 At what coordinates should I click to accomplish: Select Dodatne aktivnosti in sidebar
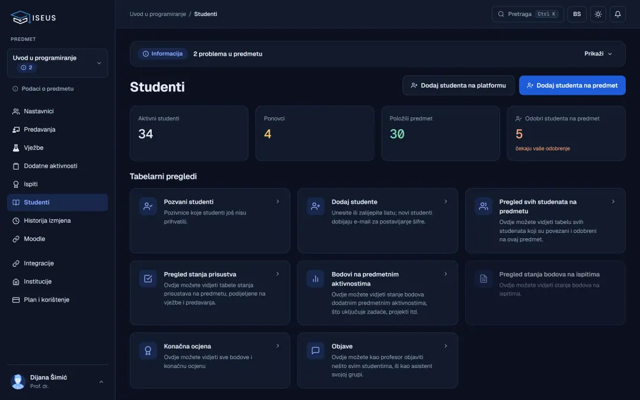tap(57, 166)
